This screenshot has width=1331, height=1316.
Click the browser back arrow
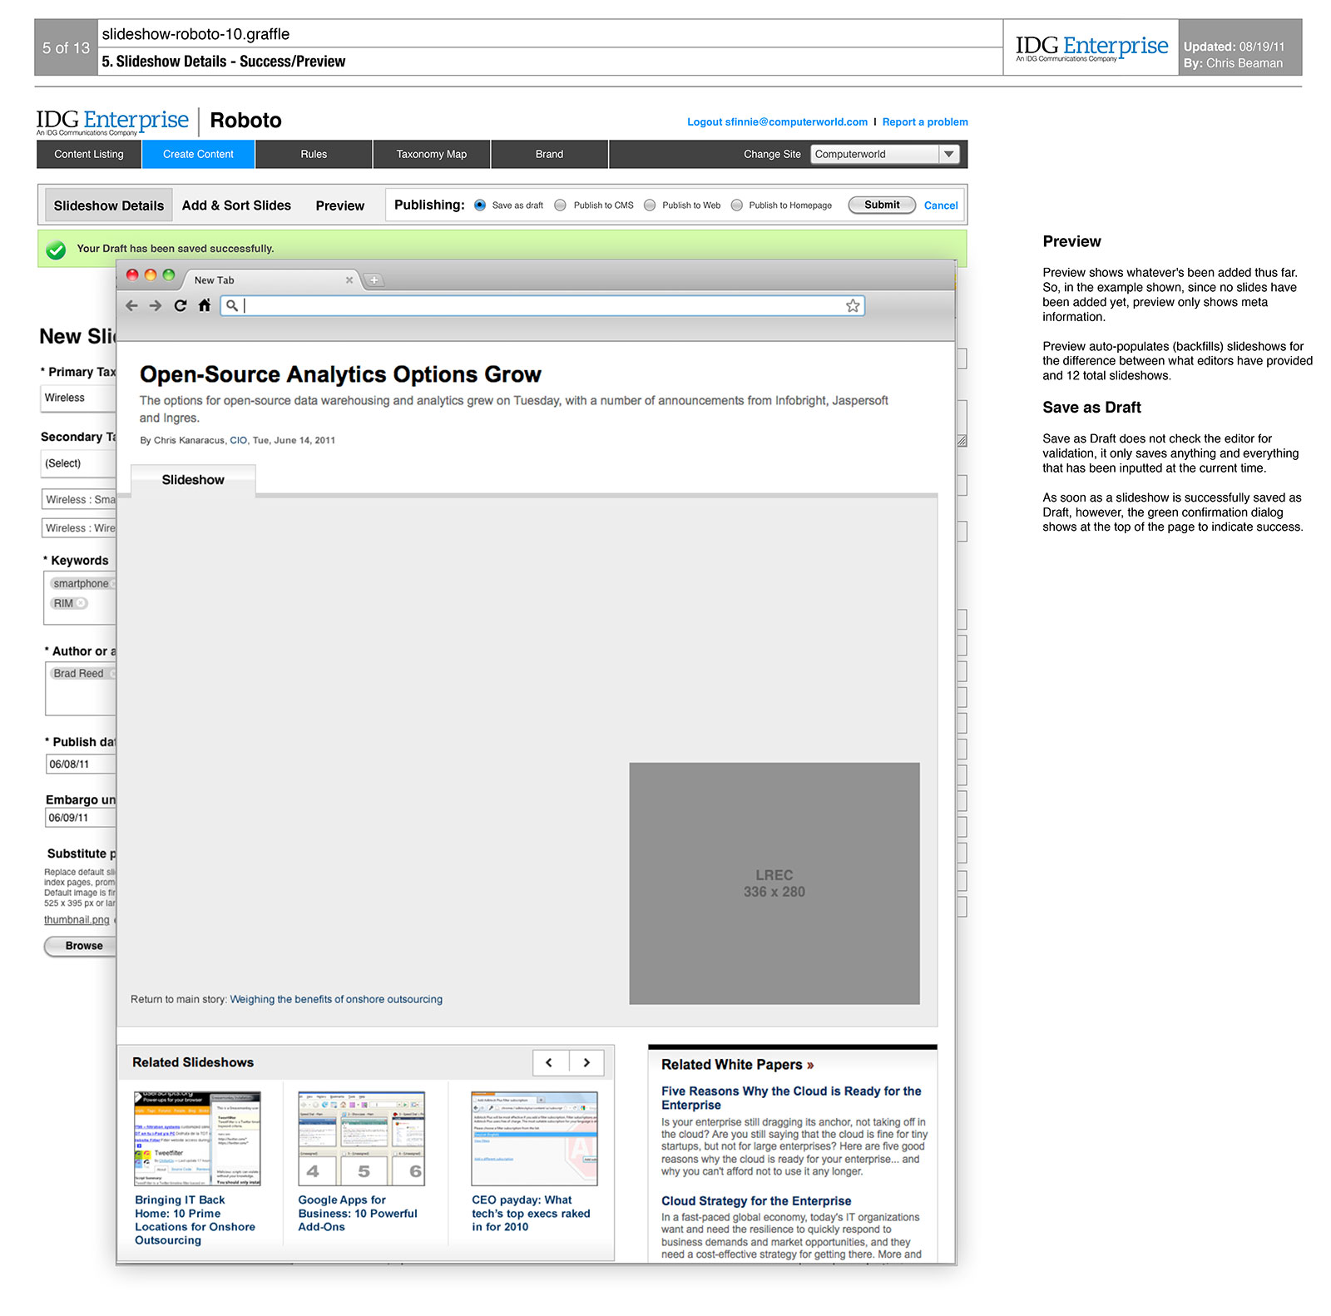click(131, 305)
